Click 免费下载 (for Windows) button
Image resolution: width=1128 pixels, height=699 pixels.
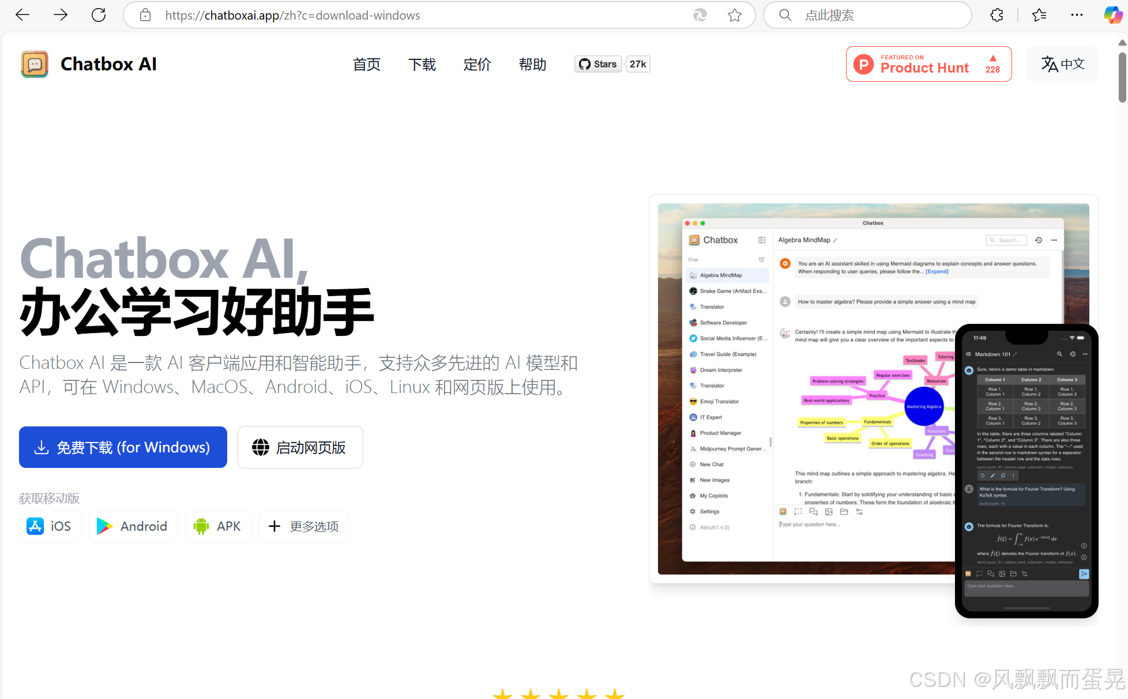click(x=123, y=447)
